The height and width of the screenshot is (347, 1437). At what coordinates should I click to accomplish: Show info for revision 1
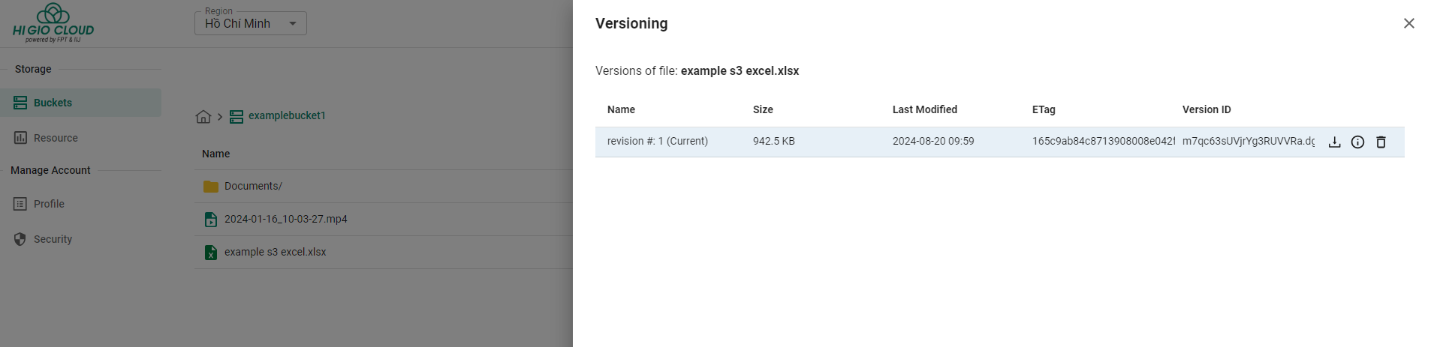point(1357,142)
